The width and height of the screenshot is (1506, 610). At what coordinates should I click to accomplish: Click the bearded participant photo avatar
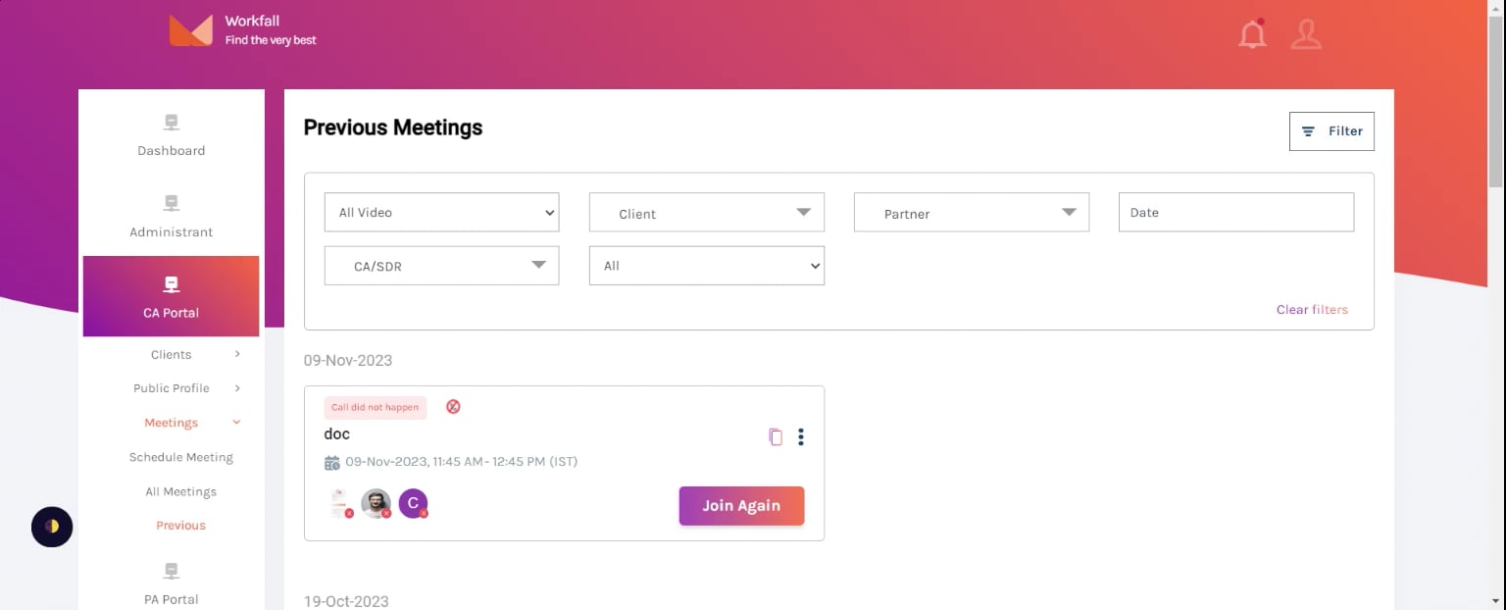[x=376, y=503]
